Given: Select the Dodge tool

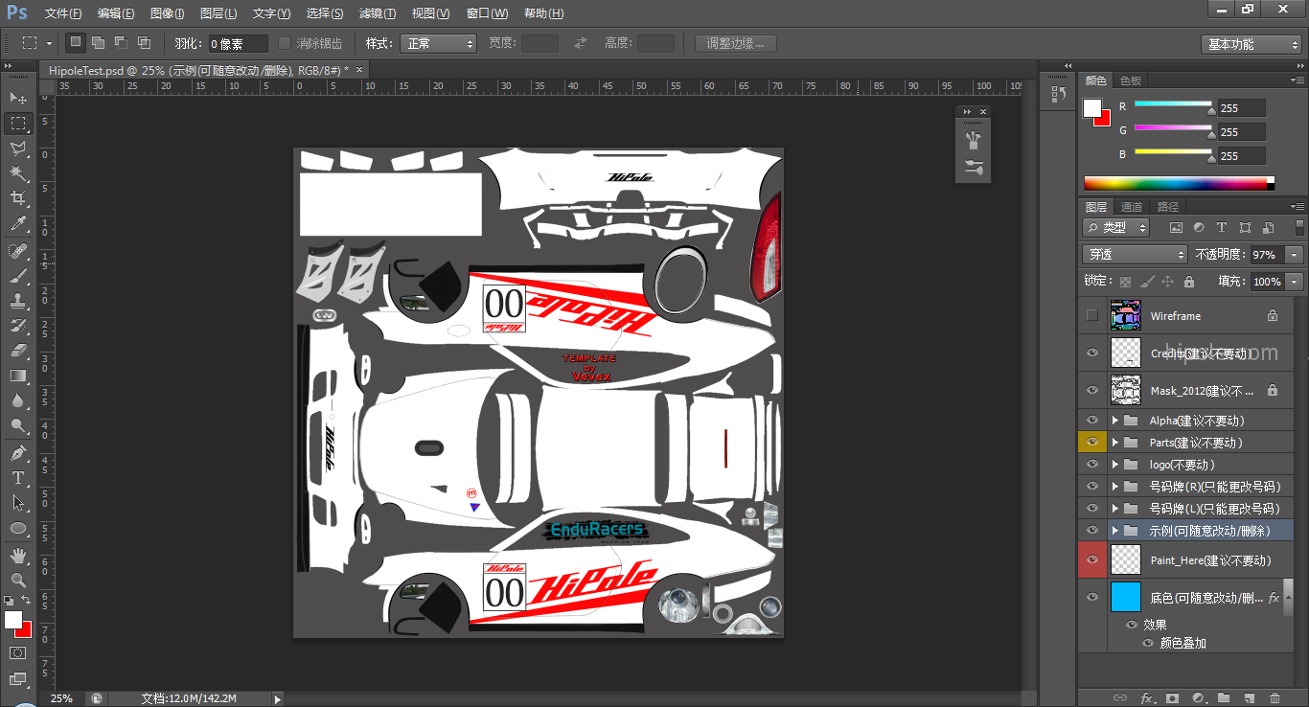Looking at the screenshot, I should coord(18,425).
